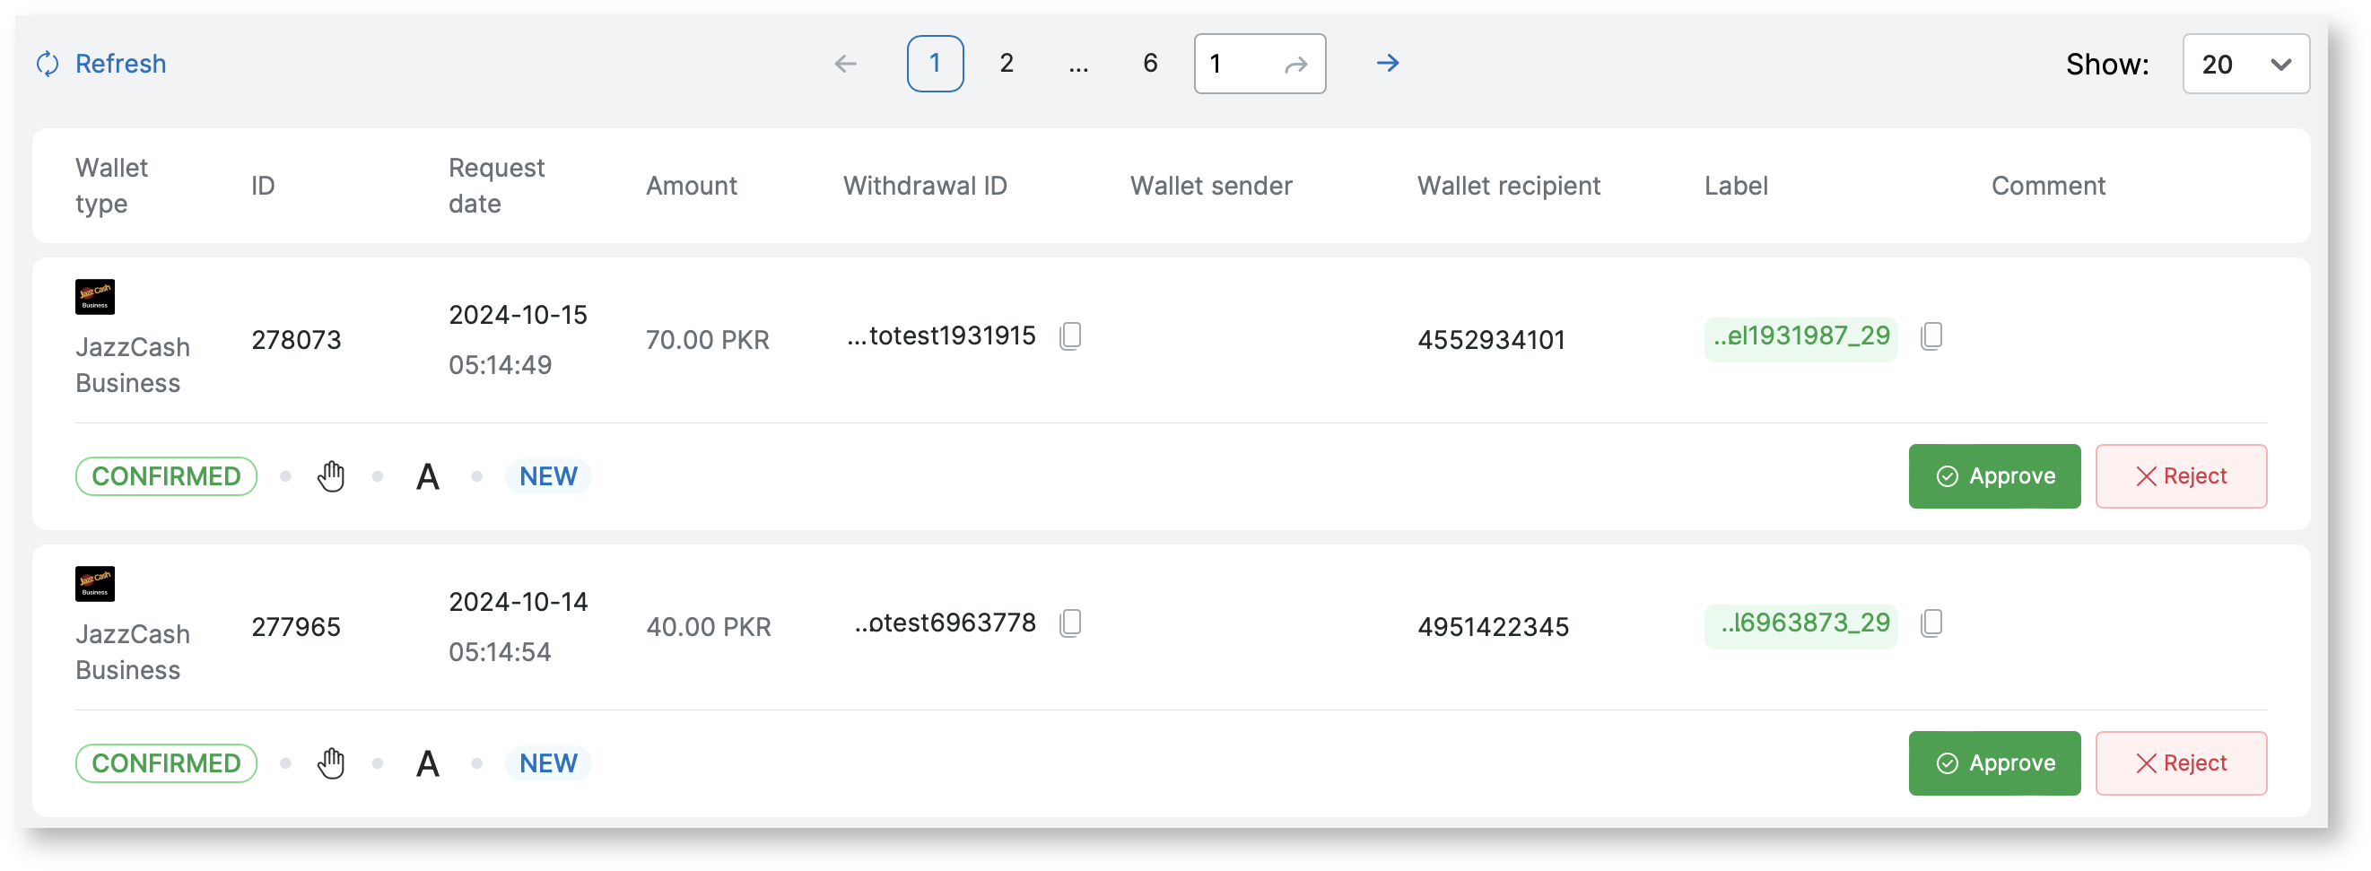Copy withdrawal ID ending otest6963778
This screenshot has height=871, width=2371.
point(1069,623)
